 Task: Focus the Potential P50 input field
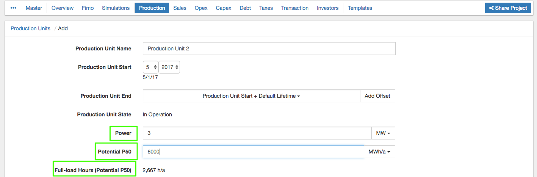tap(253, 152)
